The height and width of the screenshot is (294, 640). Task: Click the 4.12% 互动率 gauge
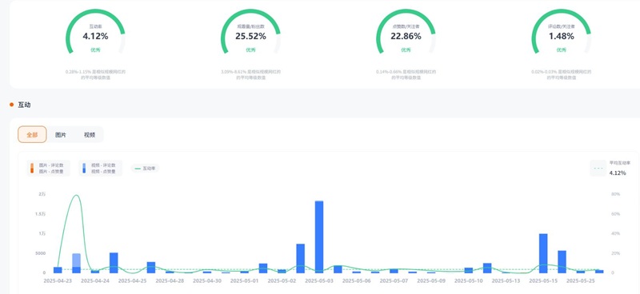(95, 33)
